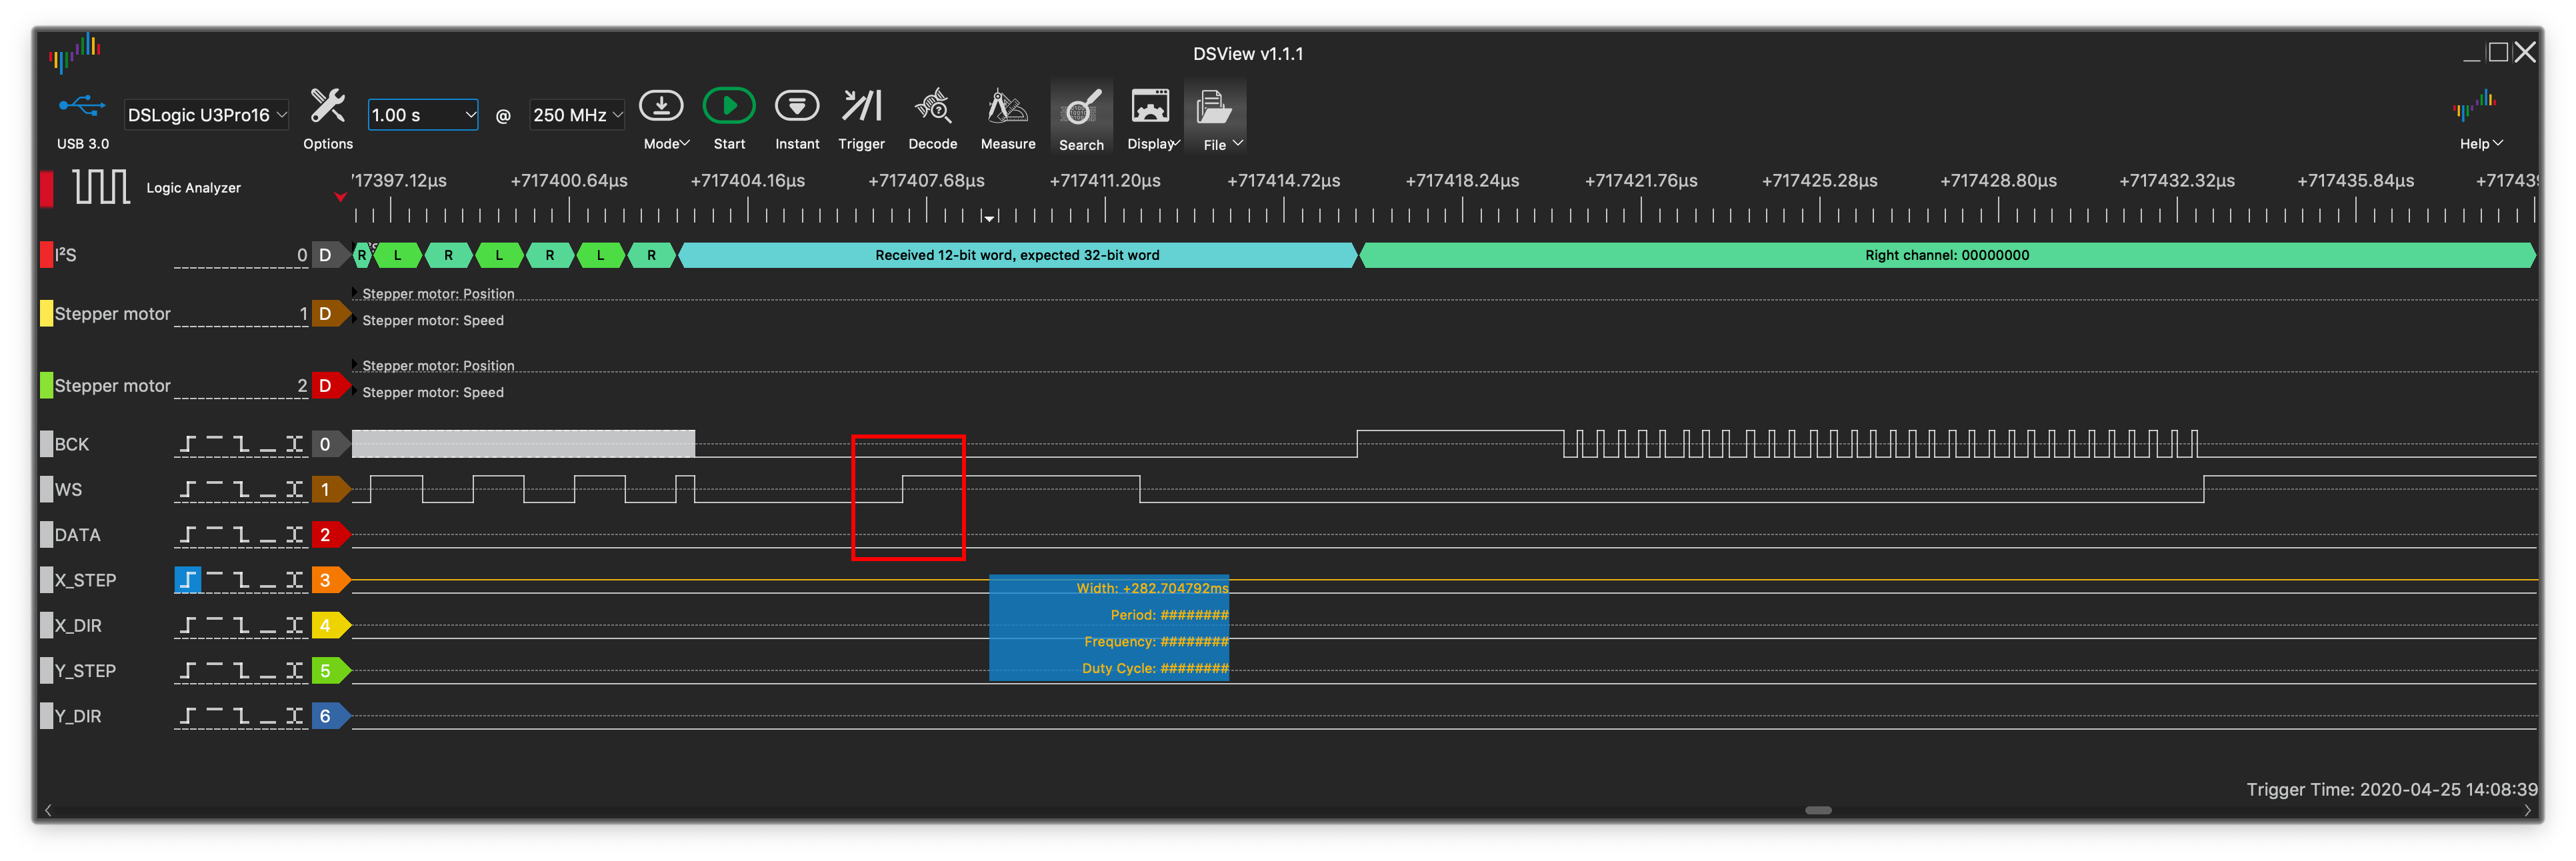2576x861 pixels.
Task: Open the 250 MHz sample rate dropdown
Action: [x=577, y=115]
